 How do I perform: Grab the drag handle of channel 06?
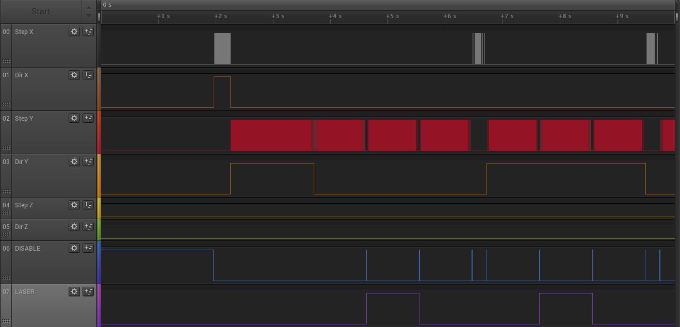(x=6, y=278)
